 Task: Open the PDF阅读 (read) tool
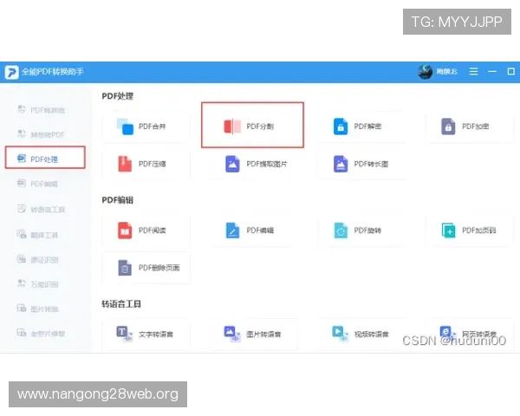point(146,231)
